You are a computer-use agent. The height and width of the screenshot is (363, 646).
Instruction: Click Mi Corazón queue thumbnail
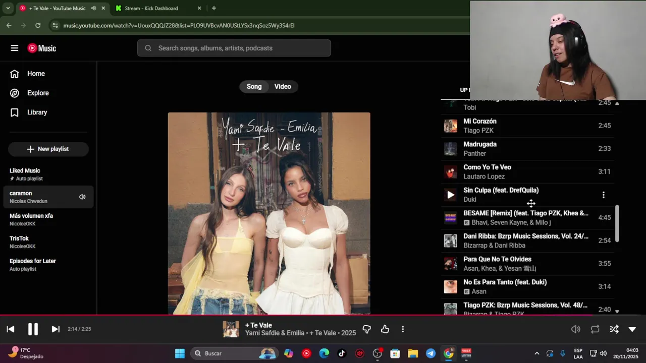tap(451, 126)
